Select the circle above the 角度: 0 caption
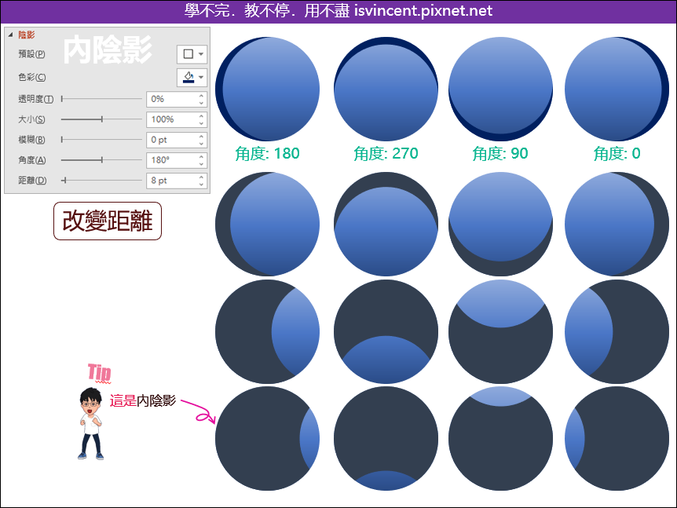The height and width of the screenshot is (508, 677). click(617, 89)
